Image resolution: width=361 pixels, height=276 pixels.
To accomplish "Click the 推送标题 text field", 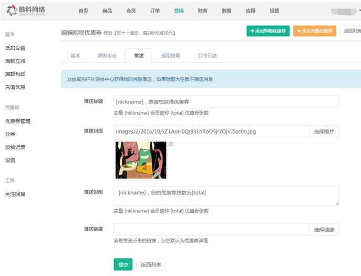I will pos(226,101).
